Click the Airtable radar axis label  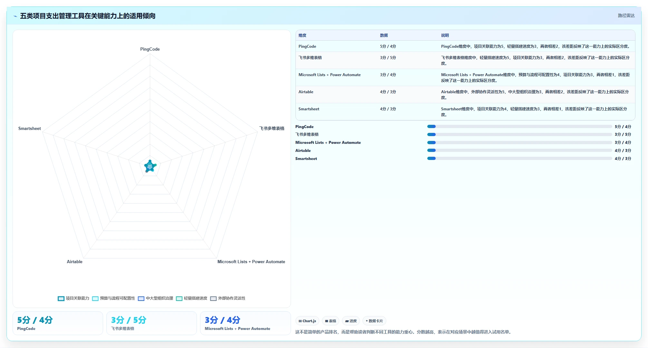74,262
